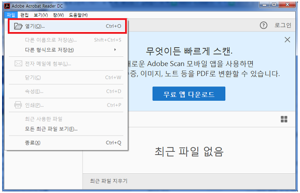Click the open folder icon beside 열기
The width and height of the screenshot is (300, 193).
[x=18, y=26]
